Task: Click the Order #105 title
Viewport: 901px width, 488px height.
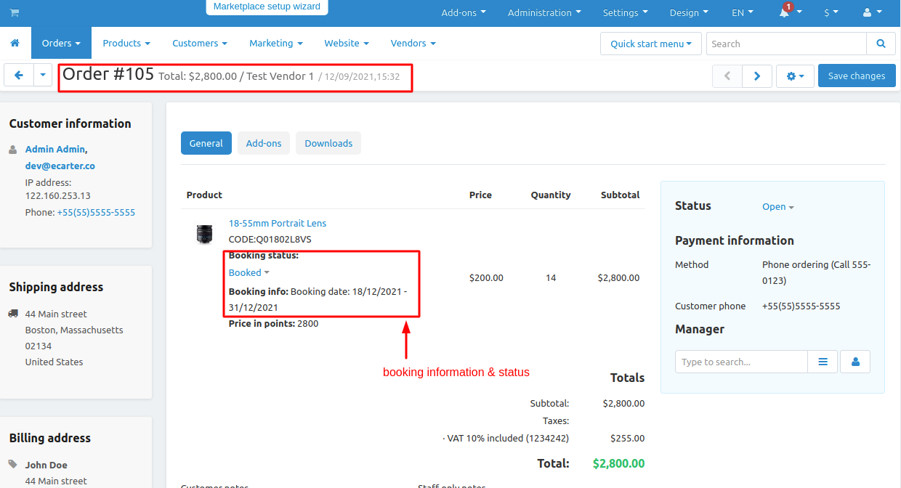Action: 108,74
